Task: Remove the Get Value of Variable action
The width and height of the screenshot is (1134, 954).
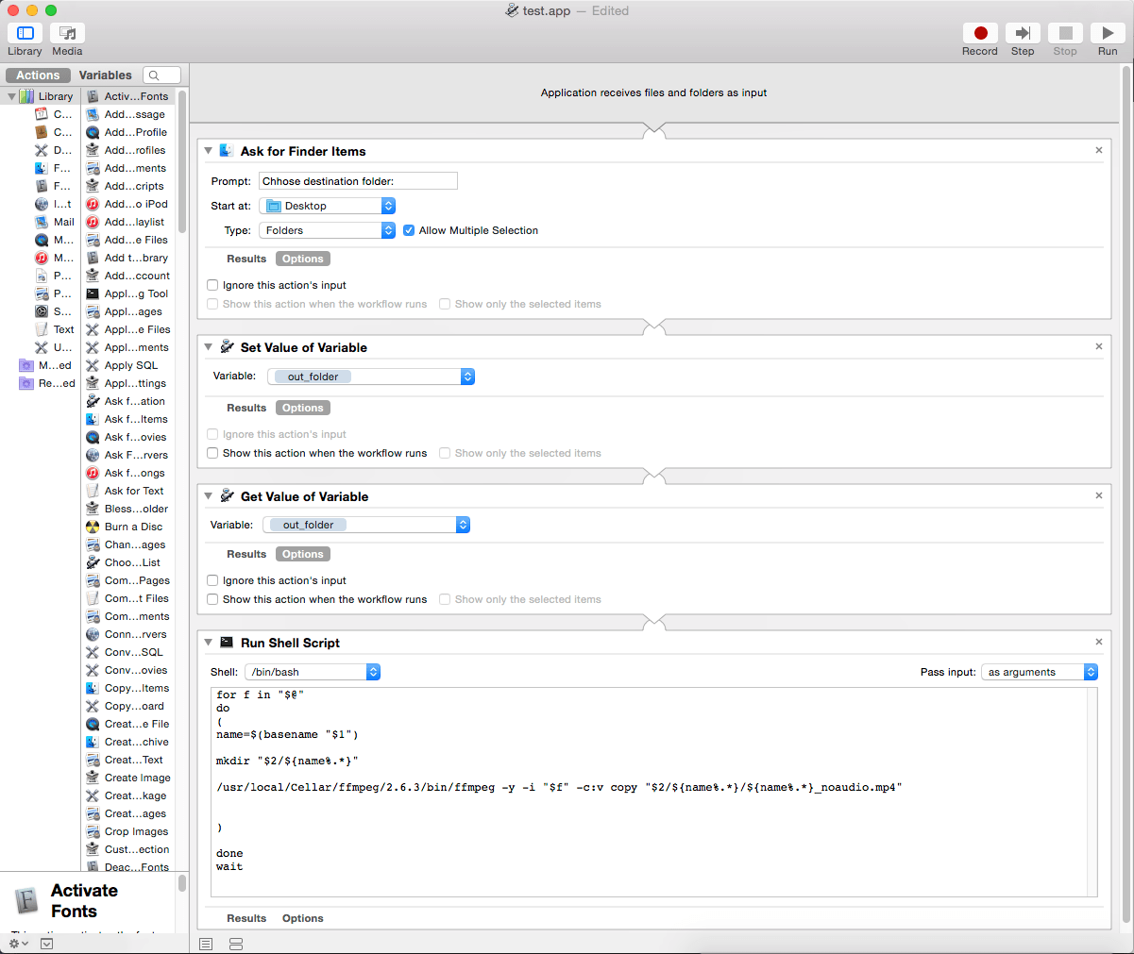Action: 1099,495
